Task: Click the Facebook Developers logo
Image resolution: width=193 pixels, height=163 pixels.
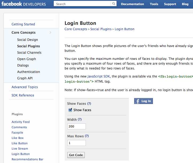Action: pos(24,4)
